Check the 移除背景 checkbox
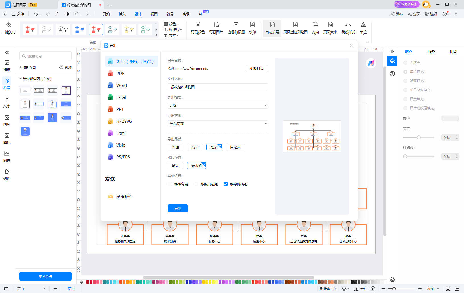Viewport: 464px width, 293px height. tap(170, 184)
